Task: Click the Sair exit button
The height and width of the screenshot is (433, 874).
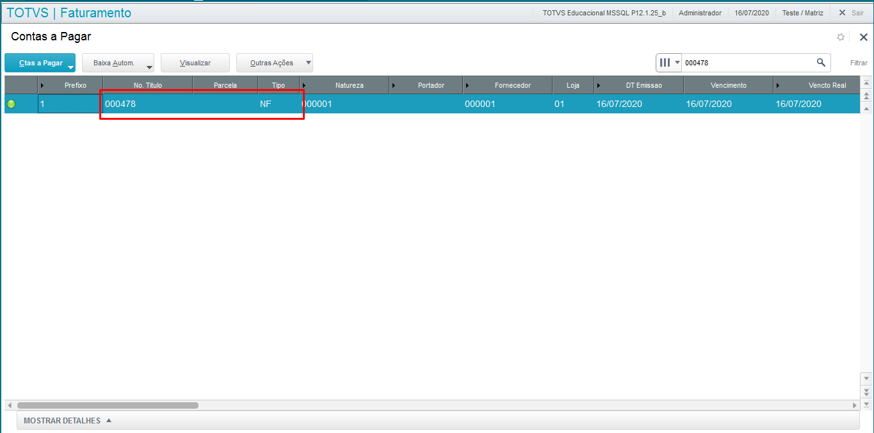Action: [851, 13]
